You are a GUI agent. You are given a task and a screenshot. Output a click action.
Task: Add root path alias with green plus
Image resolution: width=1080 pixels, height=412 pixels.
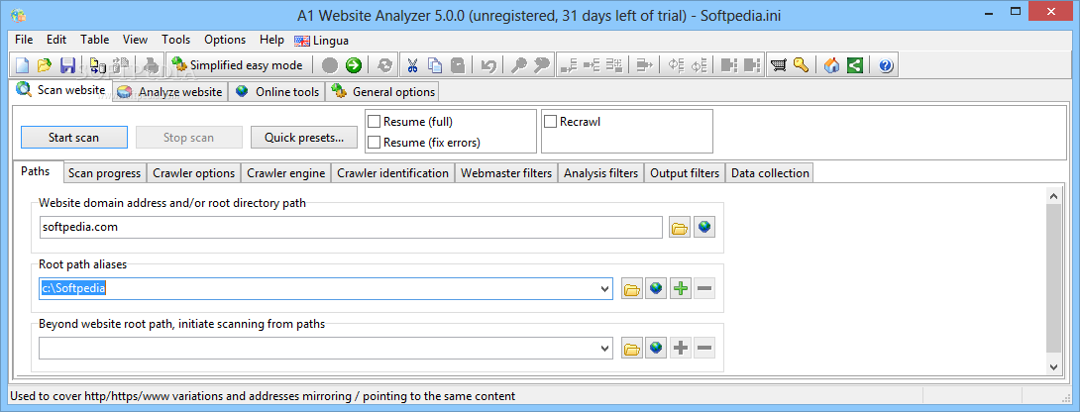[x=681, y=288]
